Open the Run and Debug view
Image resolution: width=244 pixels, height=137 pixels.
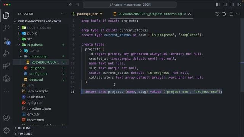(x=6, y=53)
